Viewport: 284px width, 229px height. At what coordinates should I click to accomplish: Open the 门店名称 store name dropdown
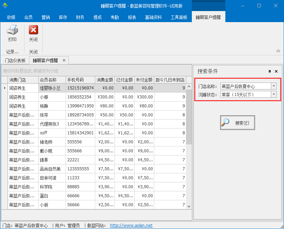(274, 86)
